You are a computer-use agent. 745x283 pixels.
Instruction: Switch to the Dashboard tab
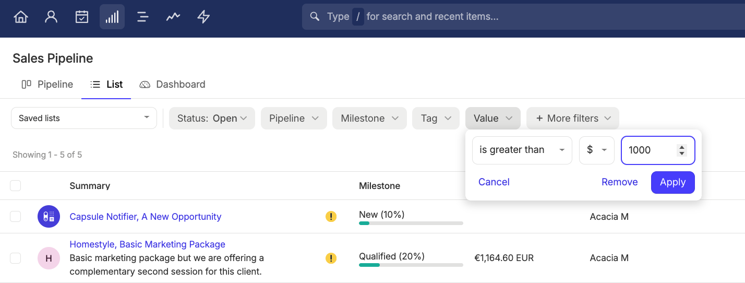(173, 84)
